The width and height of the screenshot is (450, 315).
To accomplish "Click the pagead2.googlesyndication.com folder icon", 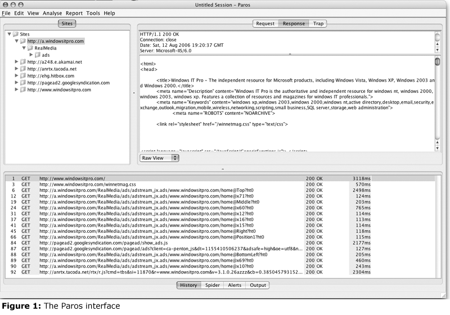I will (23, 83).
